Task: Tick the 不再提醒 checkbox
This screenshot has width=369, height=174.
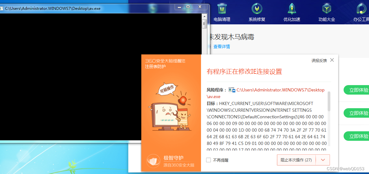Action: point(208,160)
